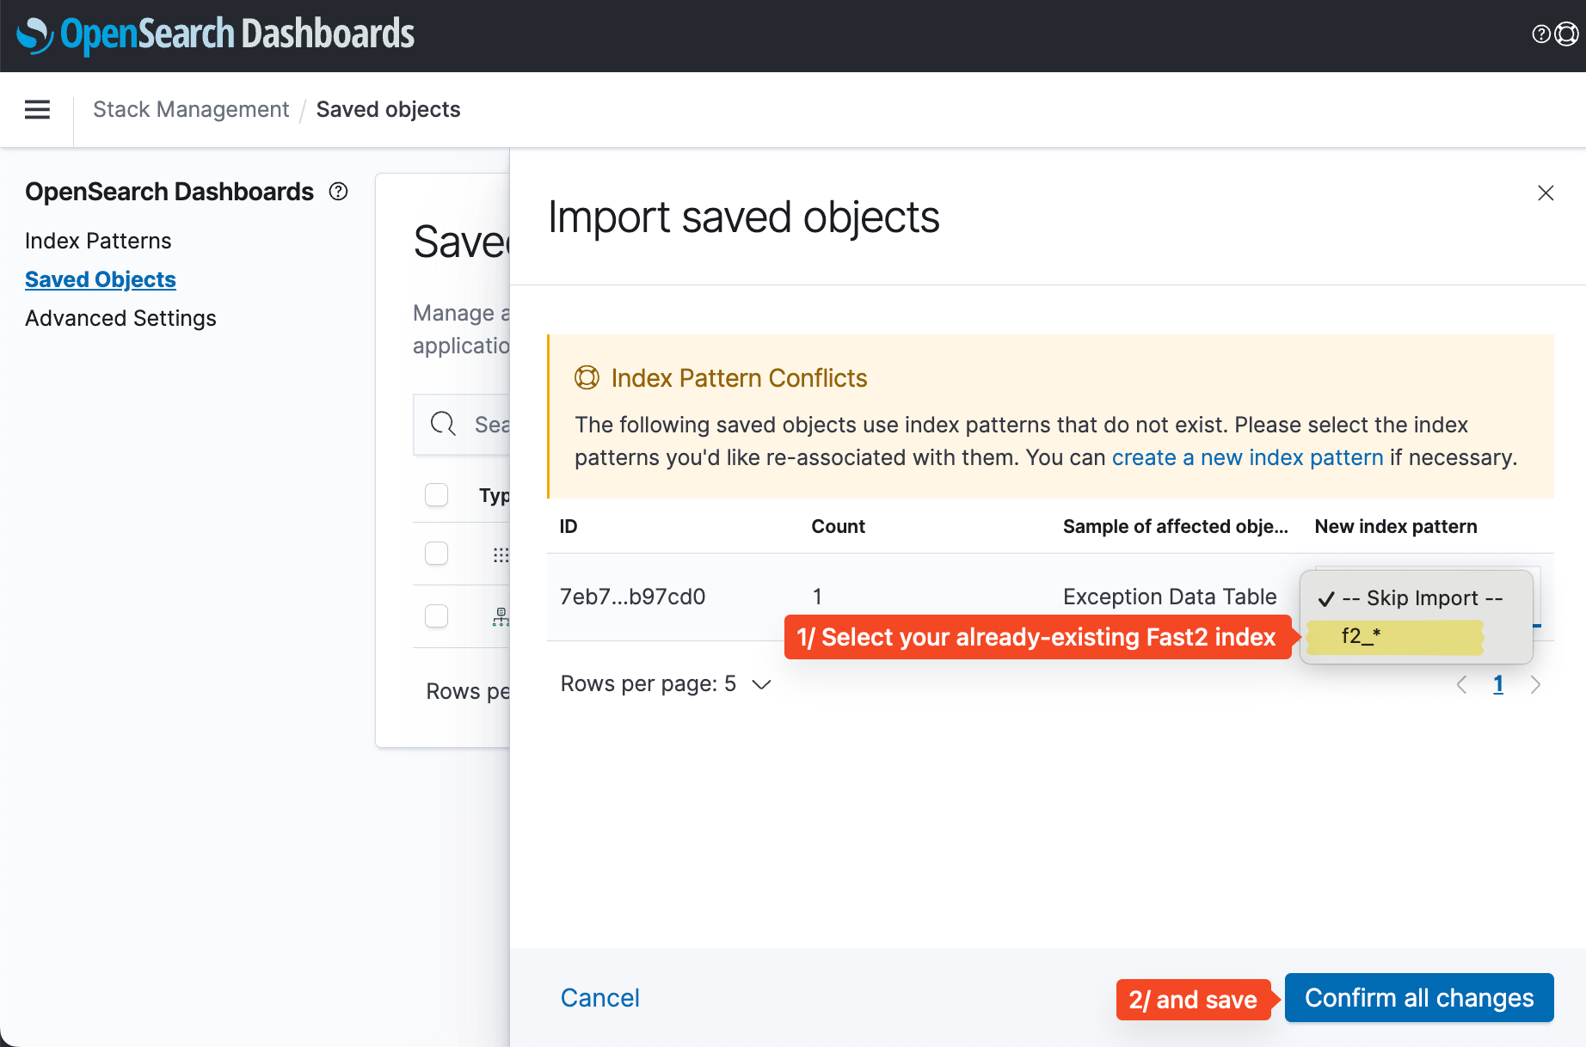Click the help icon beside OpenSearch Dashboards heading
This screenshot has width=1586, height=1047.
point(338,192)
